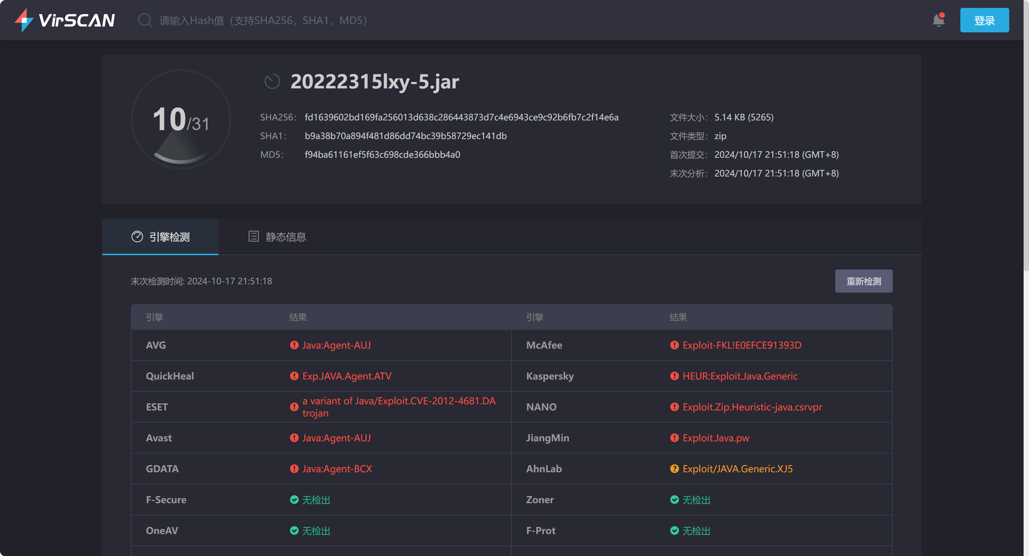The width and height of the screenshot is (1029, 556).
Task: Click green check icon in F-Secure row
Action: point(294,500)
